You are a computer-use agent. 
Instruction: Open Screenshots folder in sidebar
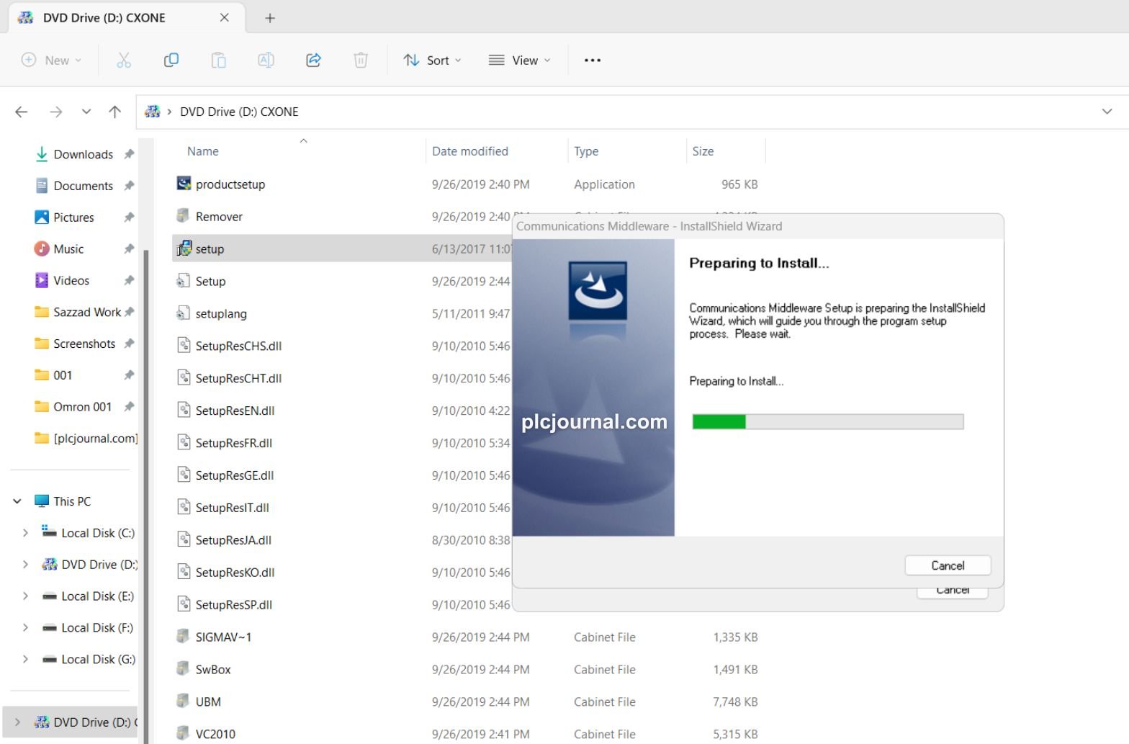[x=84, y=344]
